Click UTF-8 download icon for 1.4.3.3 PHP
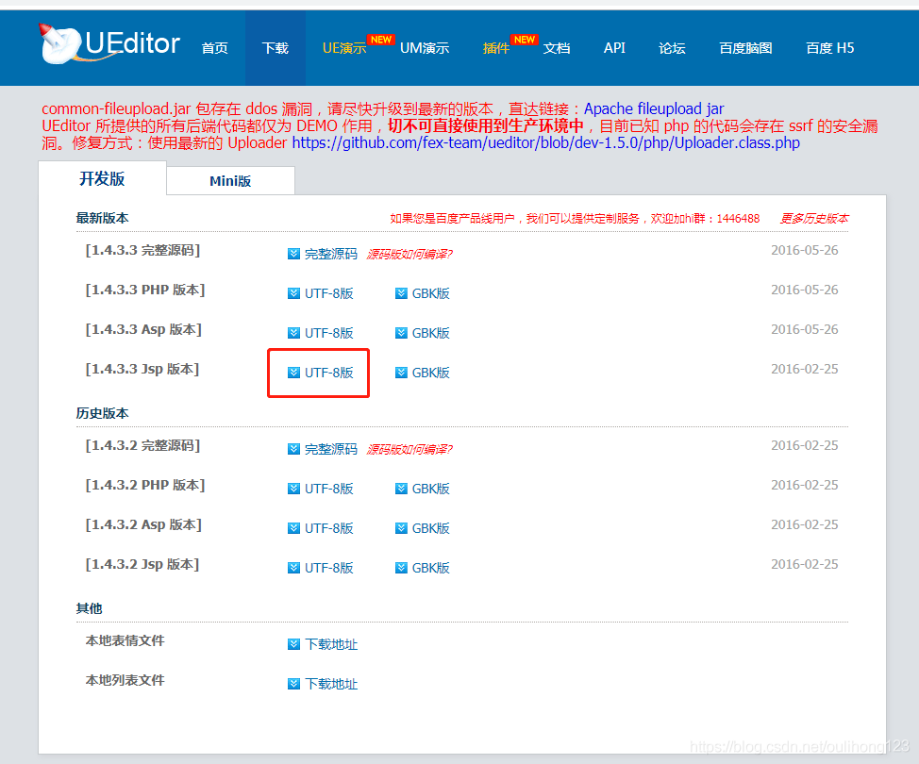 pyautogui.click(x=293, y=293)
